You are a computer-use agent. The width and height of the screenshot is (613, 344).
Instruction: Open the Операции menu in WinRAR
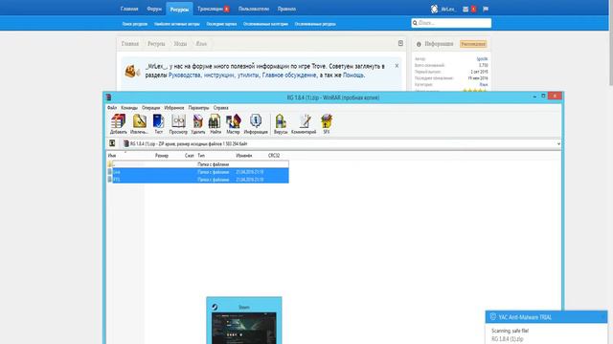pos(151,108)
